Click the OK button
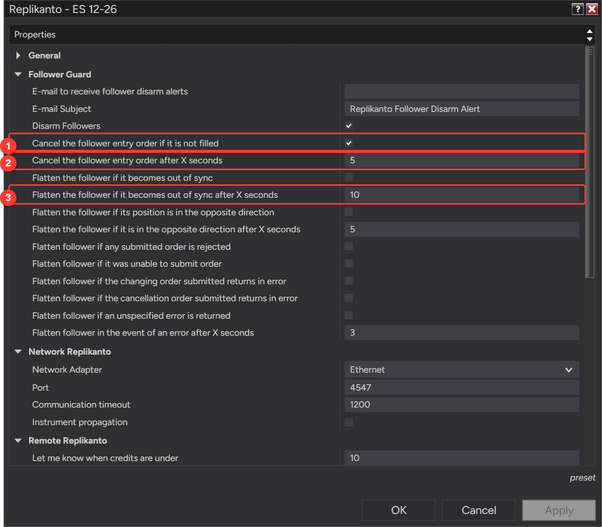The image size is (602, 527). coord(399,510)
